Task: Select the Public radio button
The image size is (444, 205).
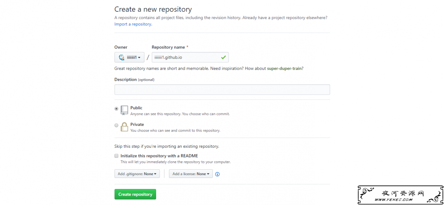Action: pyautogui.click(x=117, y=109)
